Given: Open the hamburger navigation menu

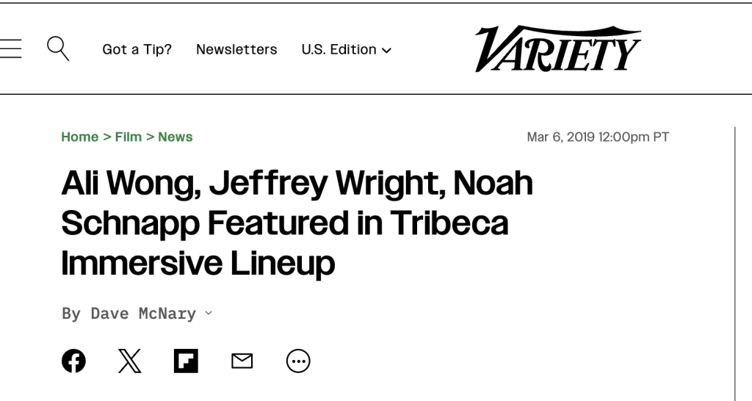Looking at the screenshot, I should [x=10, y=49].
